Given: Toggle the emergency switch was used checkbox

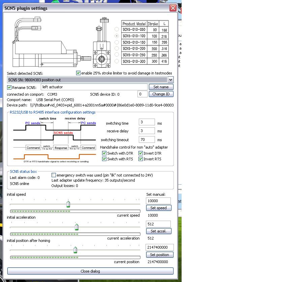Looking at the screenshot, I should coord(54,175).
